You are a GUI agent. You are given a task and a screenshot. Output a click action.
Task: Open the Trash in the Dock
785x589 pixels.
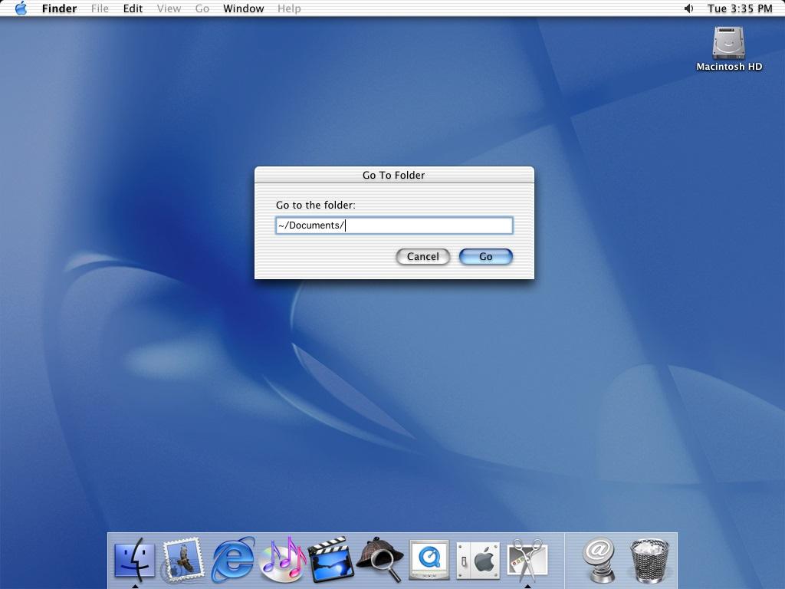click(x=650, y=560)
